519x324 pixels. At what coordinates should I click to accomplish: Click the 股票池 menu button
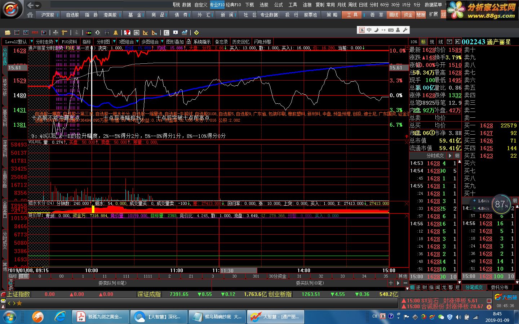(x=310, y=15)
